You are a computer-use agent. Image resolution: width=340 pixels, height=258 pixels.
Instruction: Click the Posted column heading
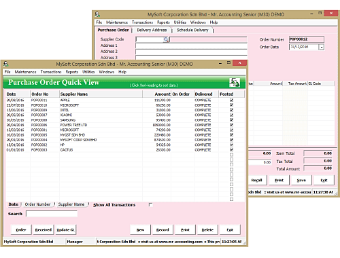pos(231,94)
